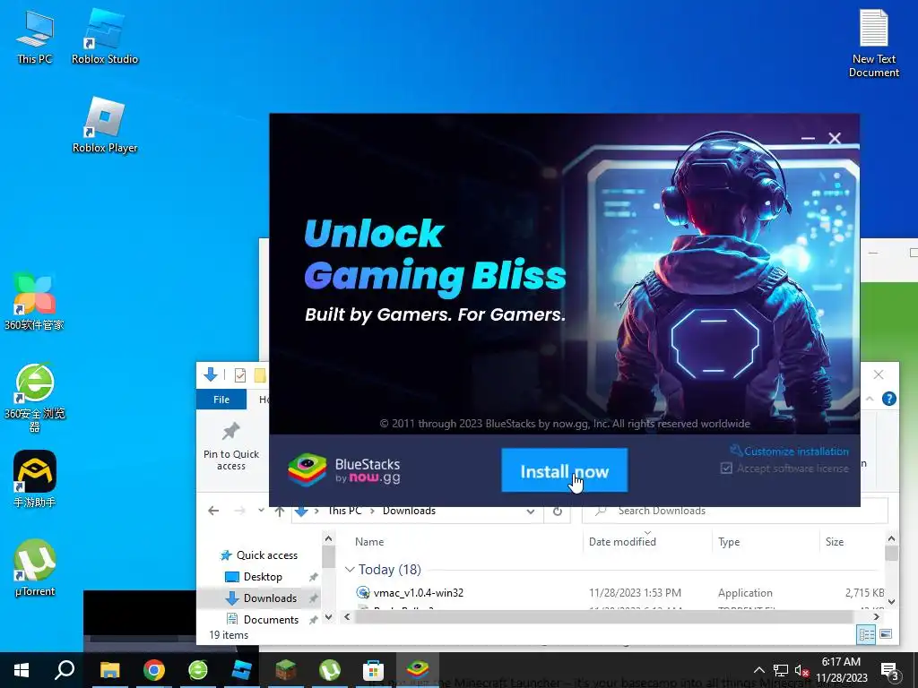
Task: Open µTorrent taskbar icon
Action: (x=330, y=670)
